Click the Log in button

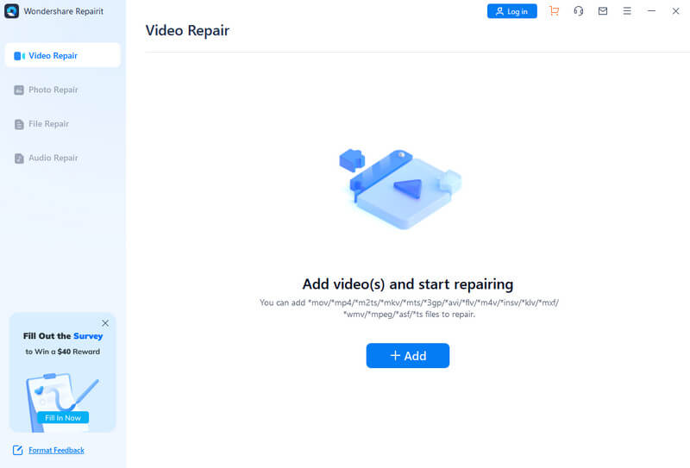click(x=511, y=11)
